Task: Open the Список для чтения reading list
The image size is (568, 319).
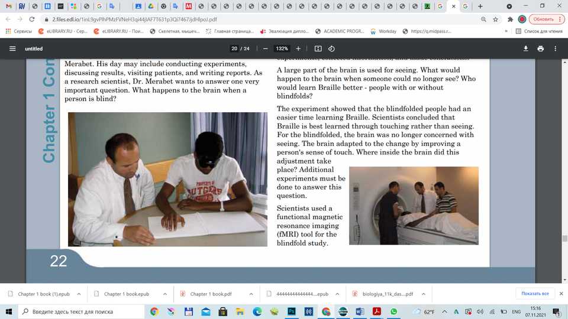Action: tap(539, 31)
